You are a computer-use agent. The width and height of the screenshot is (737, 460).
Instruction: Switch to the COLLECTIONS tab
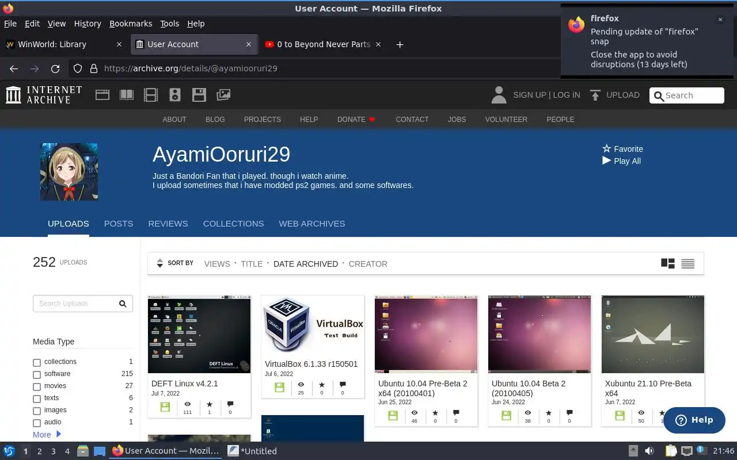pyautogui.click(x=233, y=224)
